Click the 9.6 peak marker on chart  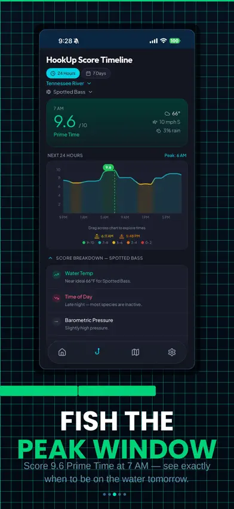[109, 168]
